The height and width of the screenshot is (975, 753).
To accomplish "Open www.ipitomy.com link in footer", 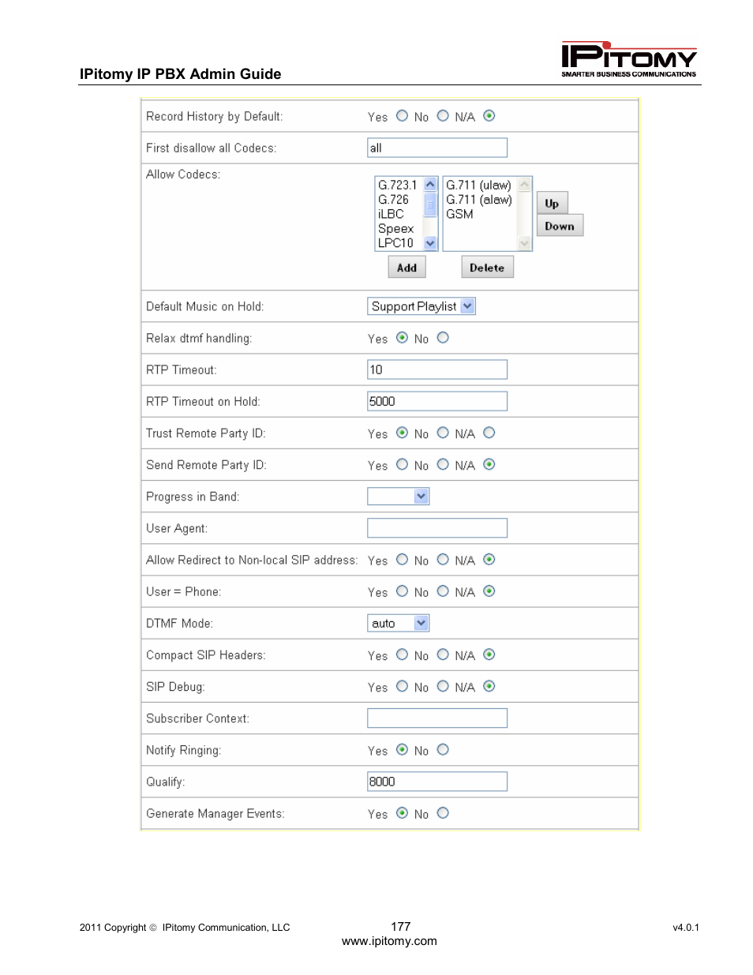I will coord(389,941).
